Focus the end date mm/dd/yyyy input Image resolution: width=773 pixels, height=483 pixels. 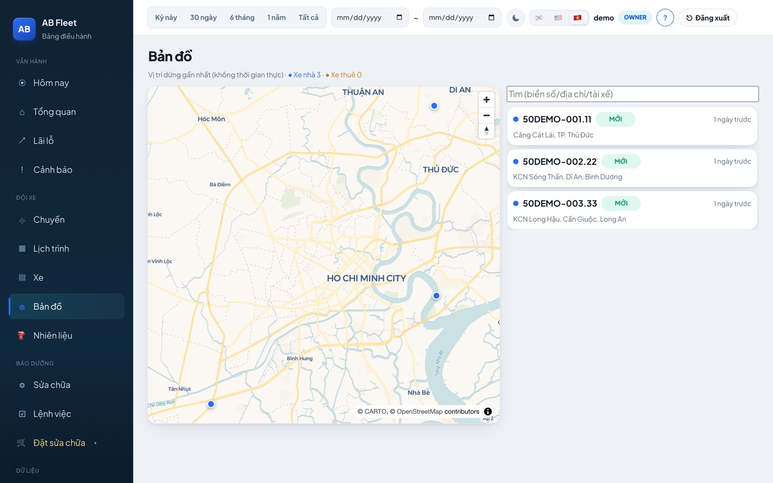(462, 18)
